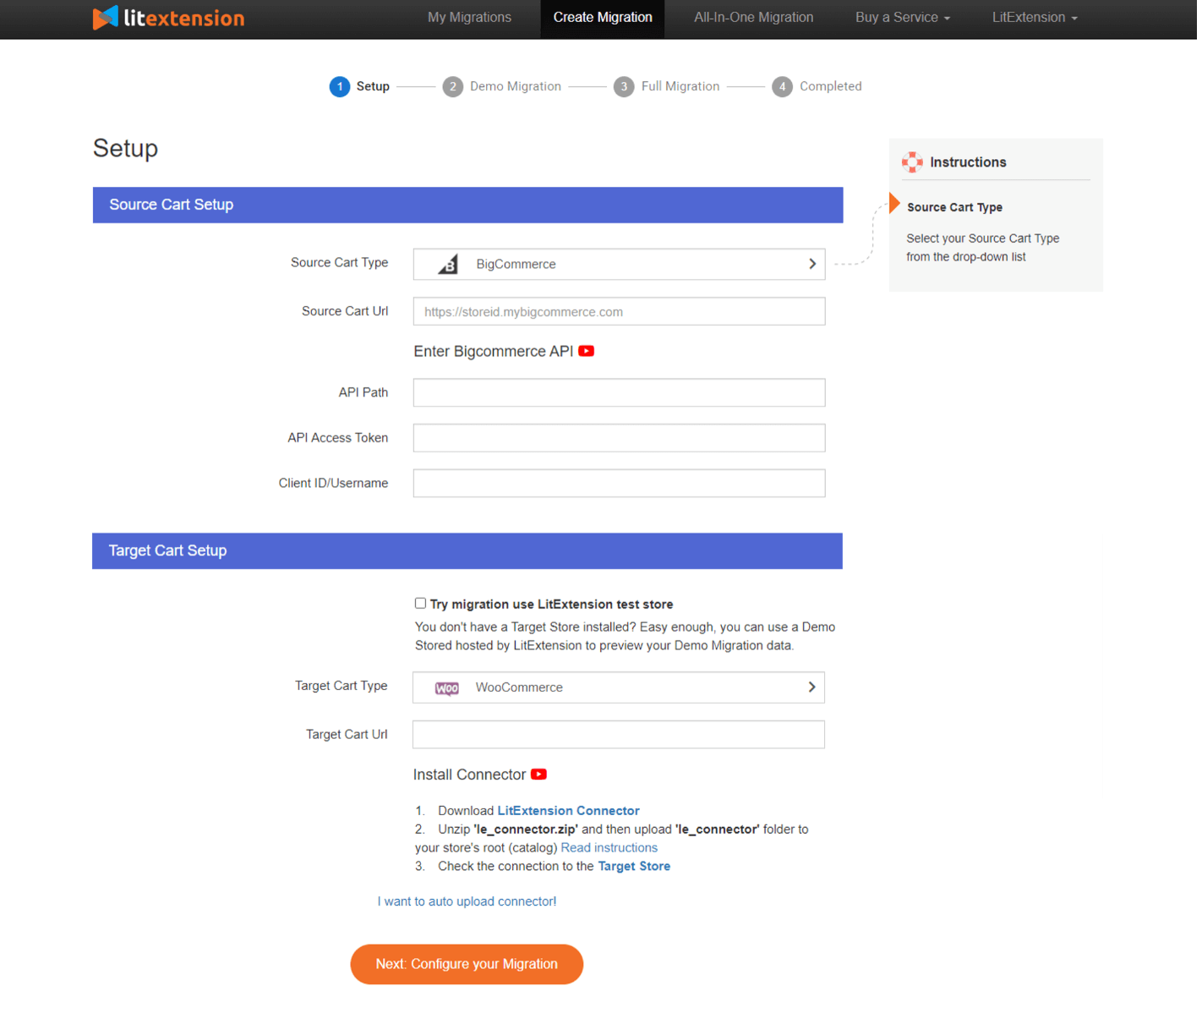1202x1013 pixels.
Task: Click the auto upload connector link
Action: click(467, 901)
